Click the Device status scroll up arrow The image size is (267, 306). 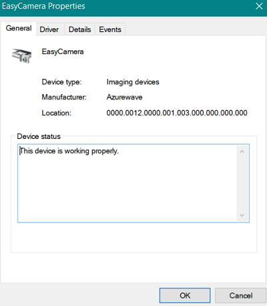point(242,152)
